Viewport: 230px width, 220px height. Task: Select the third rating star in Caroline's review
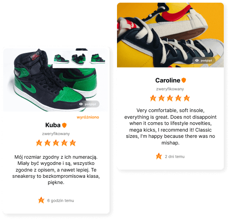tap(170, 98)
